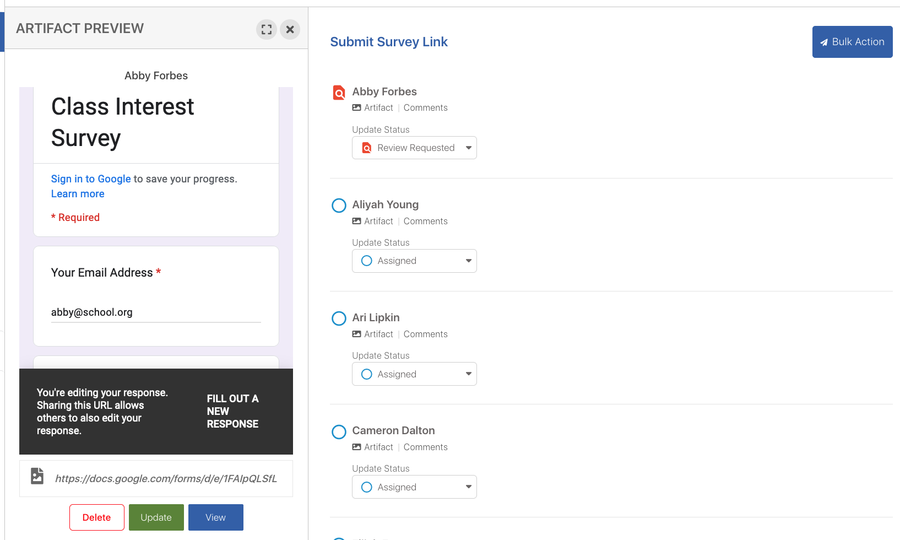Click the artifact image icon under Cameron Dalton

click(357, 447)
